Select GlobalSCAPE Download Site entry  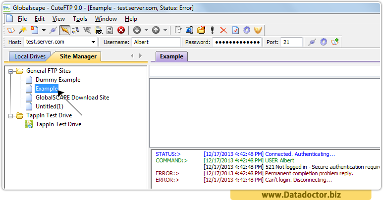tap(72, 98)
